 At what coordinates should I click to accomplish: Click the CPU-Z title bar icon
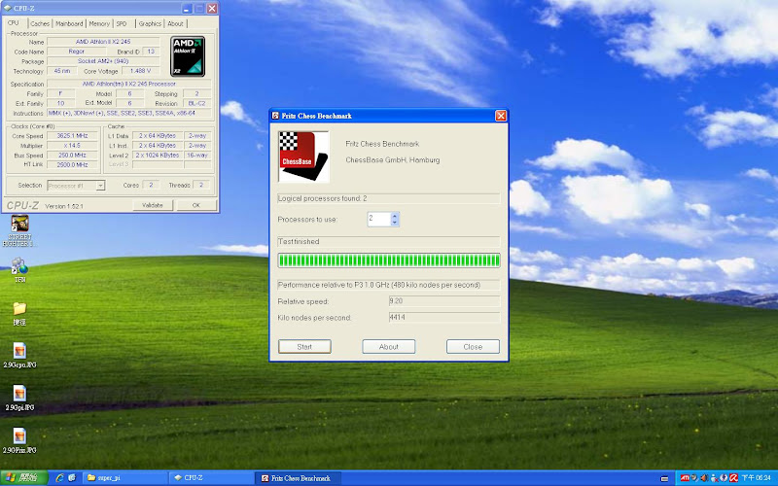pyautogui.click(x=8, y=9)
